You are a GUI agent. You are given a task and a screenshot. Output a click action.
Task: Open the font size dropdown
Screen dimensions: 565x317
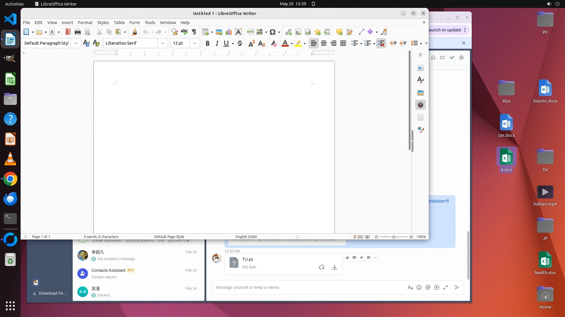tap(195, 43)
